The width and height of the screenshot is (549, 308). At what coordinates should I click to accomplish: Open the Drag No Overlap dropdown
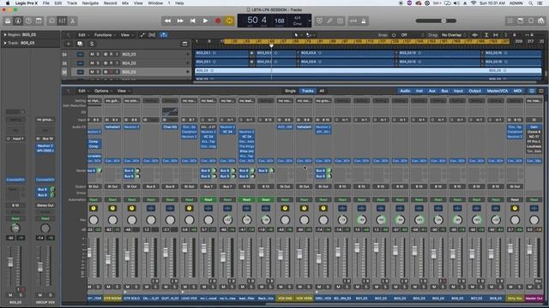pyautogui.click(x=453, y=35)
